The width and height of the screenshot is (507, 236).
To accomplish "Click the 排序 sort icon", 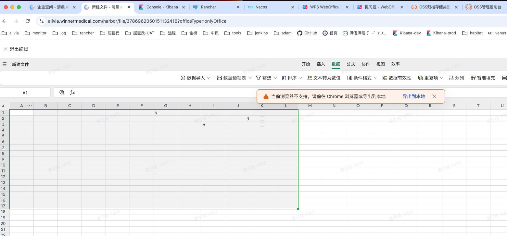I will (284, 78).
